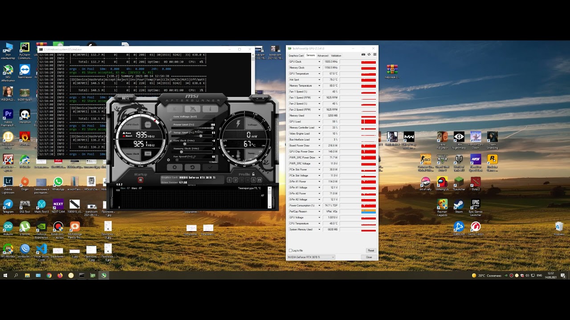
Task: Open GPU selector dropdown in GPU-Z
Action: coord(311,257)
